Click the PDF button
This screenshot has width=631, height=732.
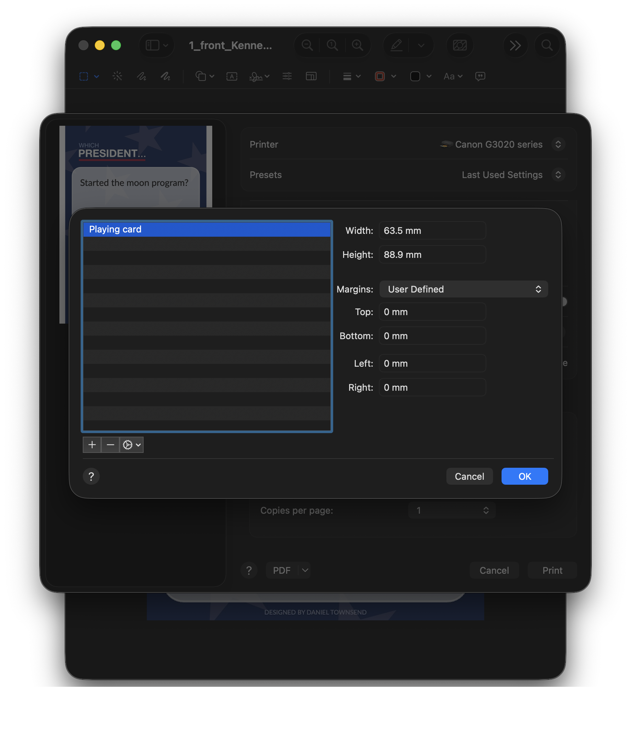282,571
